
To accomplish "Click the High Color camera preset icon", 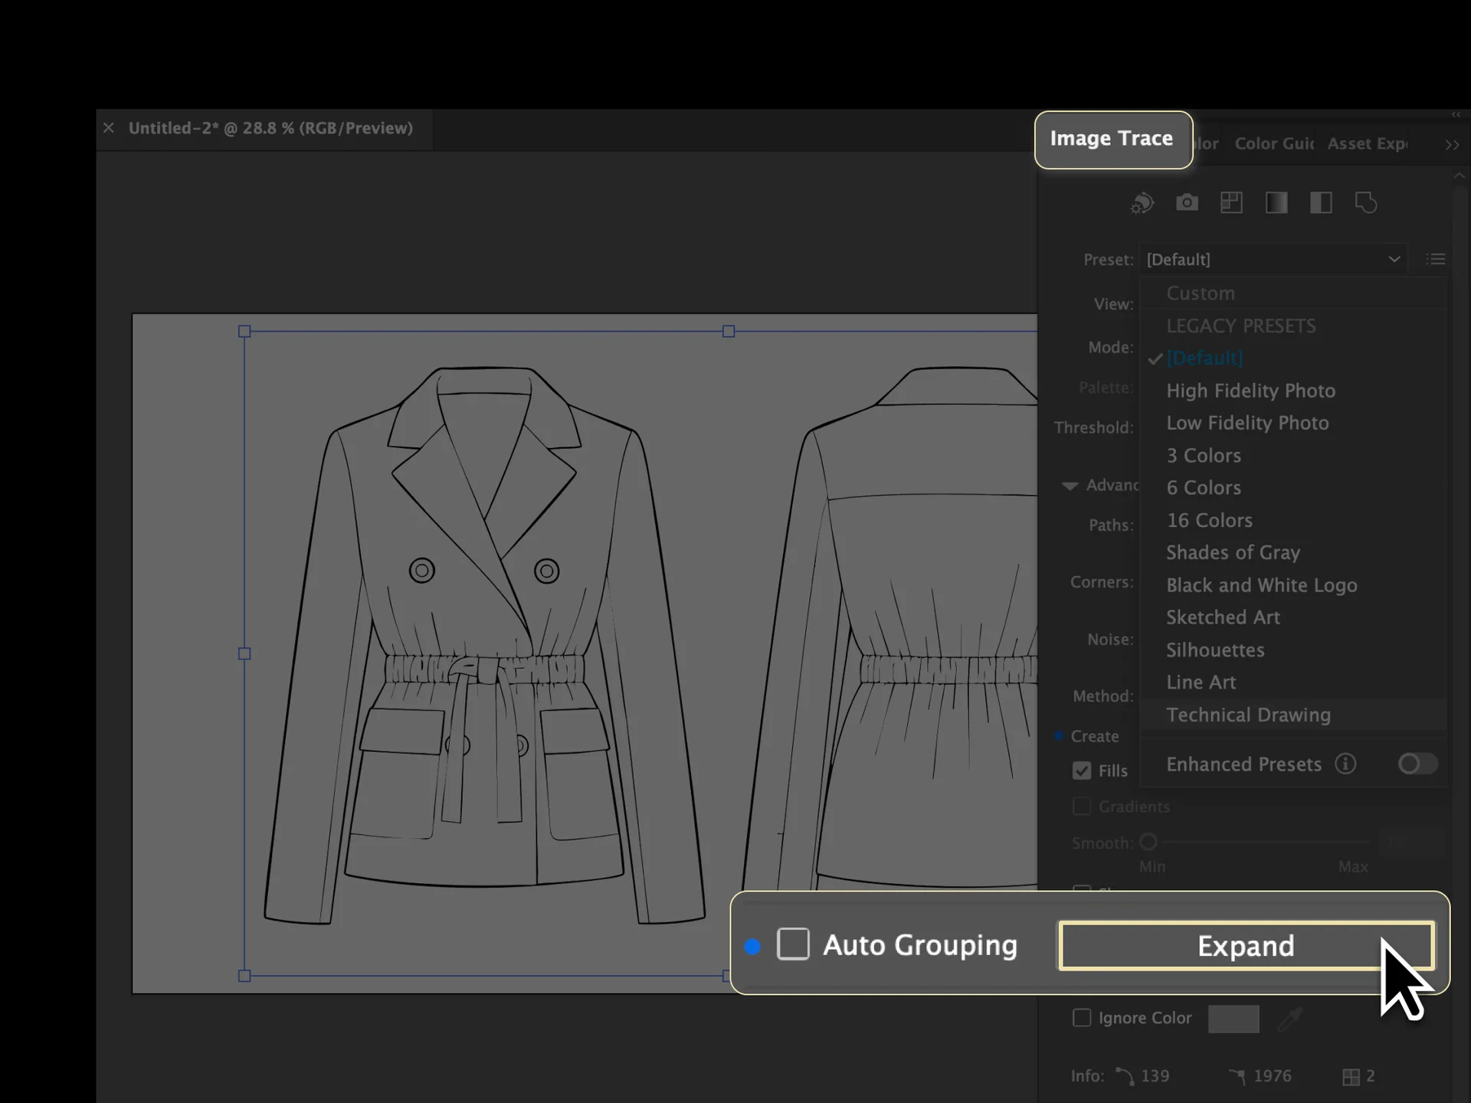I will [x=1187, y=203].
